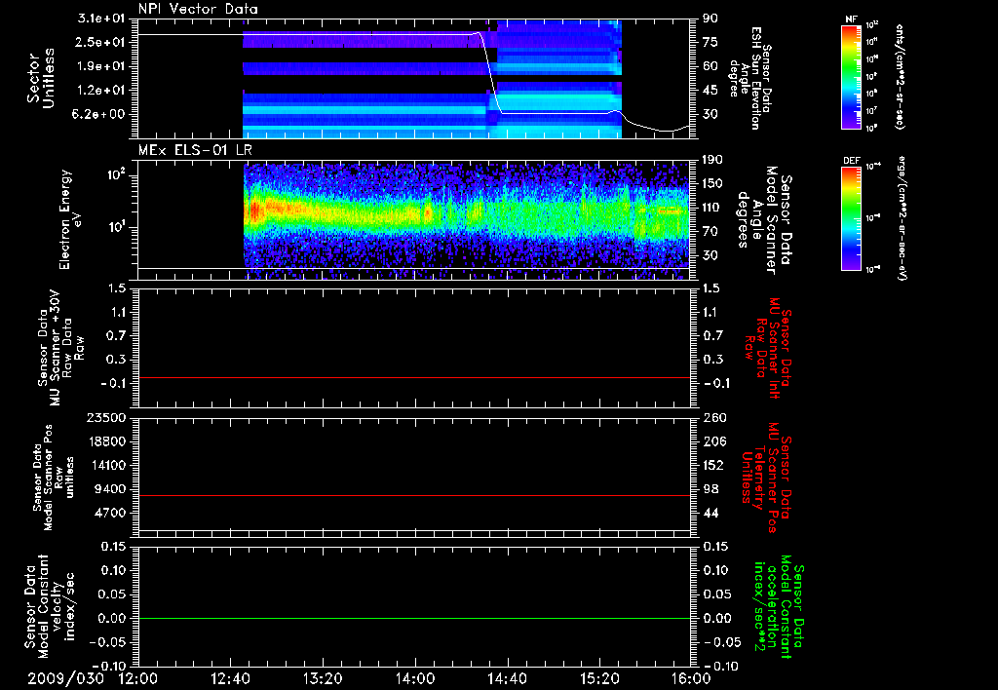Click the "Electron Energy eV" axis title

point(71,219)
